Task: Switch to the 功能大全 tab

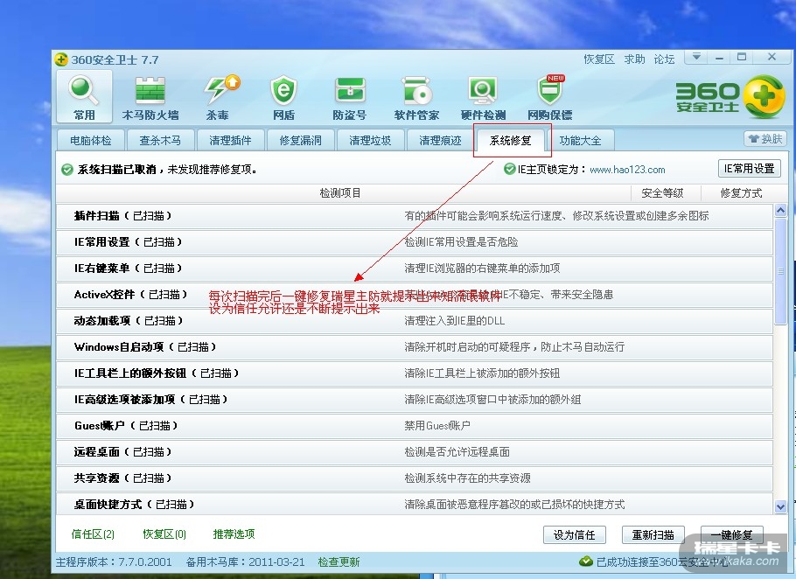Action: 580,140
